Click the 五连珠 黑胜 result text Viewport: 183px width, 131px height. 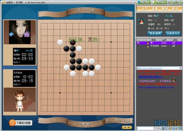[84, 40]
